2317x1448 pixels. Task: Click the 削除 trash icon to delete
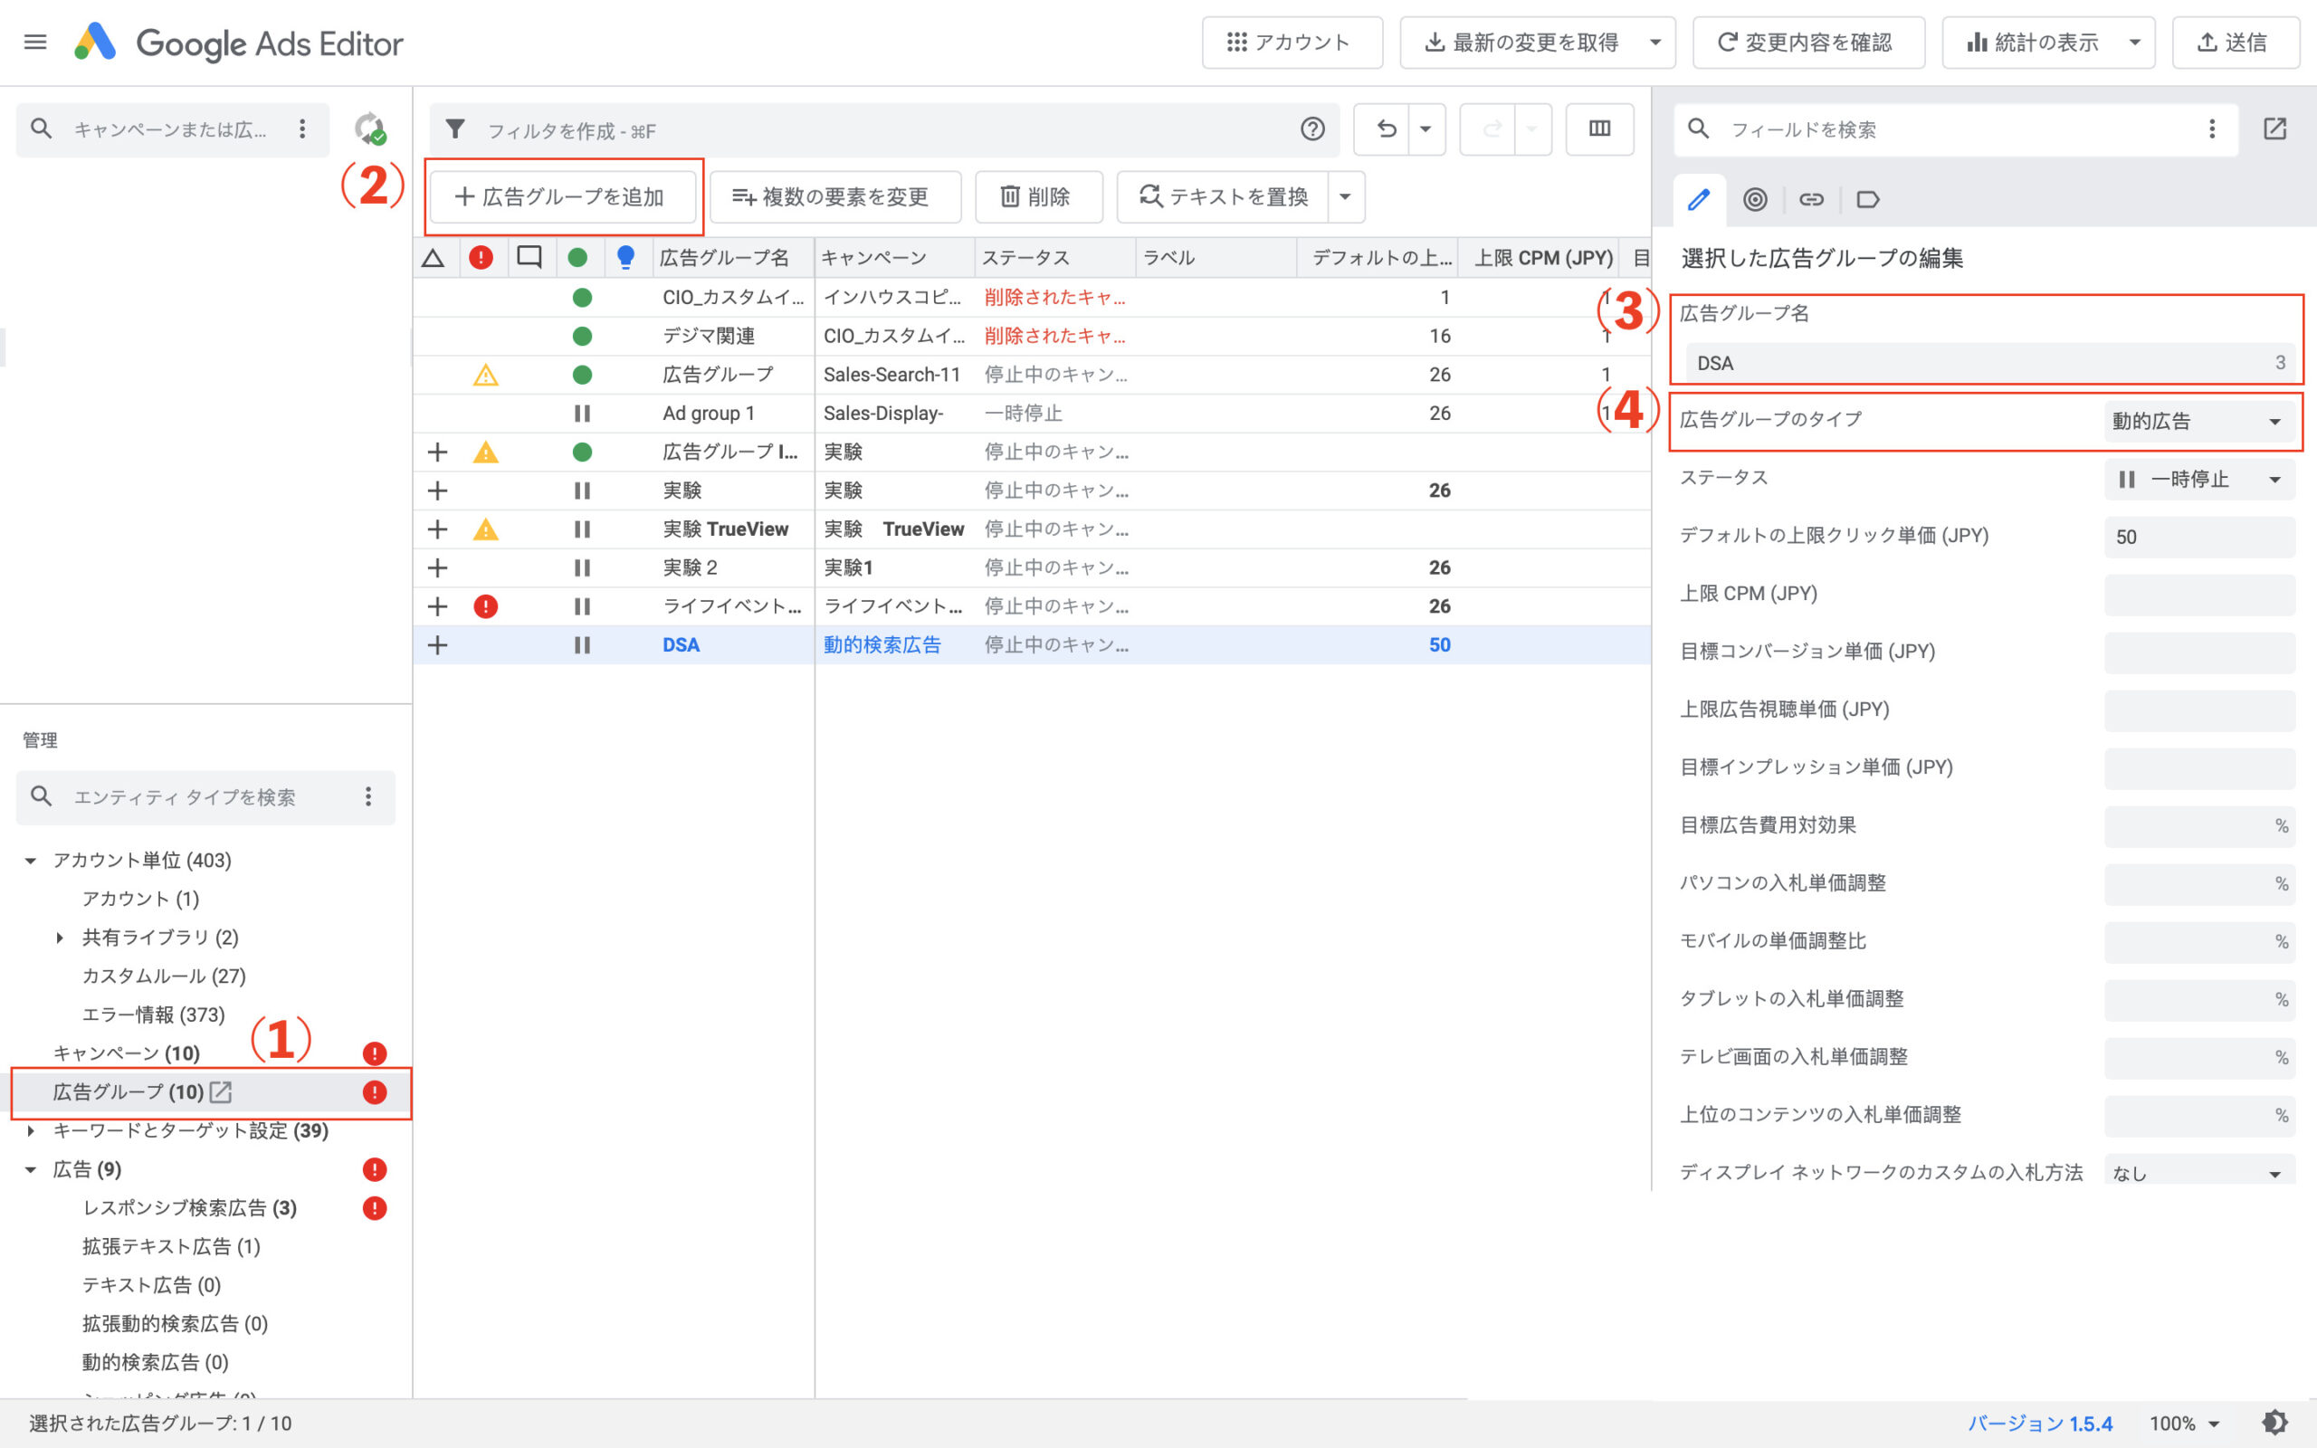coord(1039,196)
